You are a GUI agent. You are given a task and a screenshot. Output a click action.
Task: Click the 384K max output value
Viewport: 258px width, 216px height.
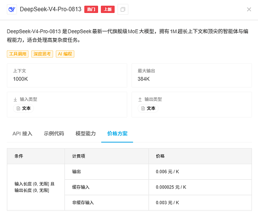click(143, 79)
